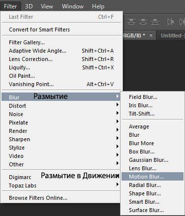The width and height of the screenshot is (185, 216).
Task: Open the Filter menu
Action: (x=10, y=6)
